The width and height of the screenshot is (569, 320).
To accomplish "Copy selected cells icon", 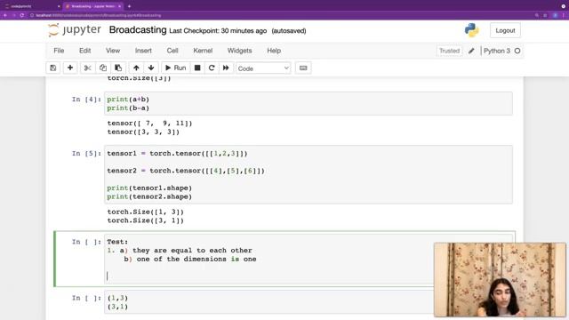I will (103, 68).
